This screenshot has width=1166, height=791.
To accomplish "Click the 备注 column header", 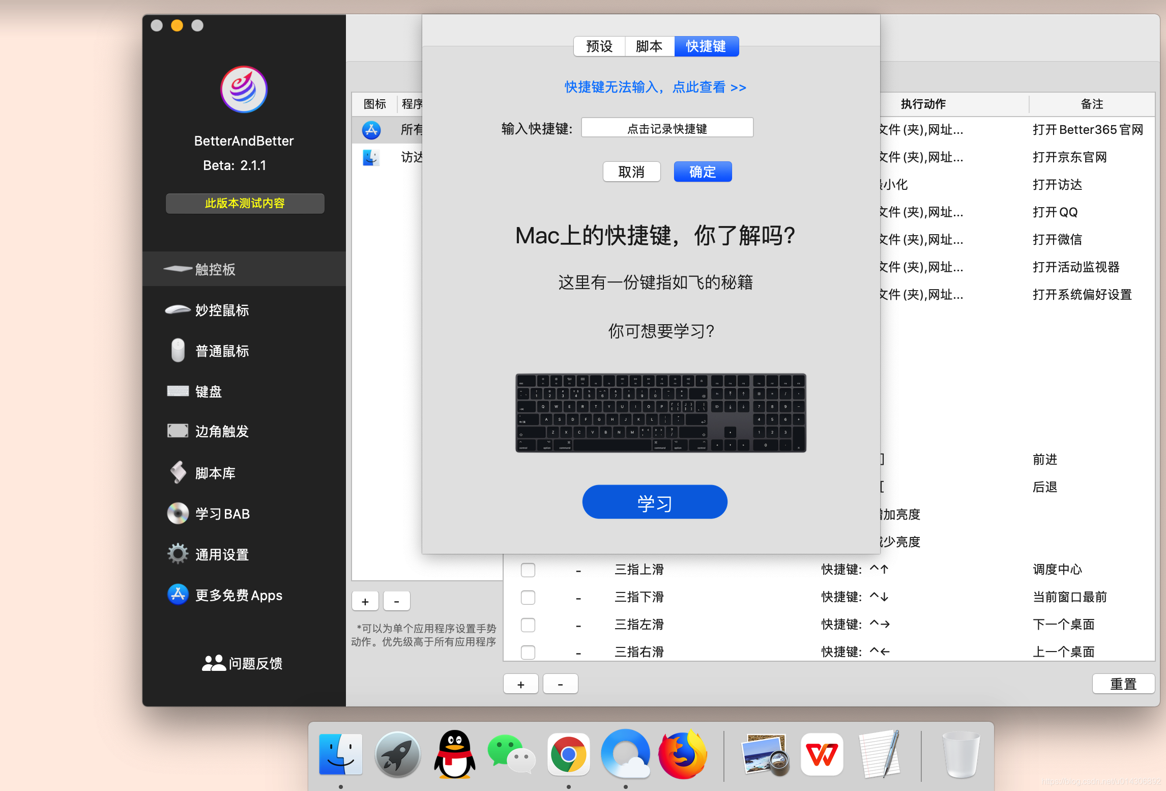I will click(x=1092, y=104).
